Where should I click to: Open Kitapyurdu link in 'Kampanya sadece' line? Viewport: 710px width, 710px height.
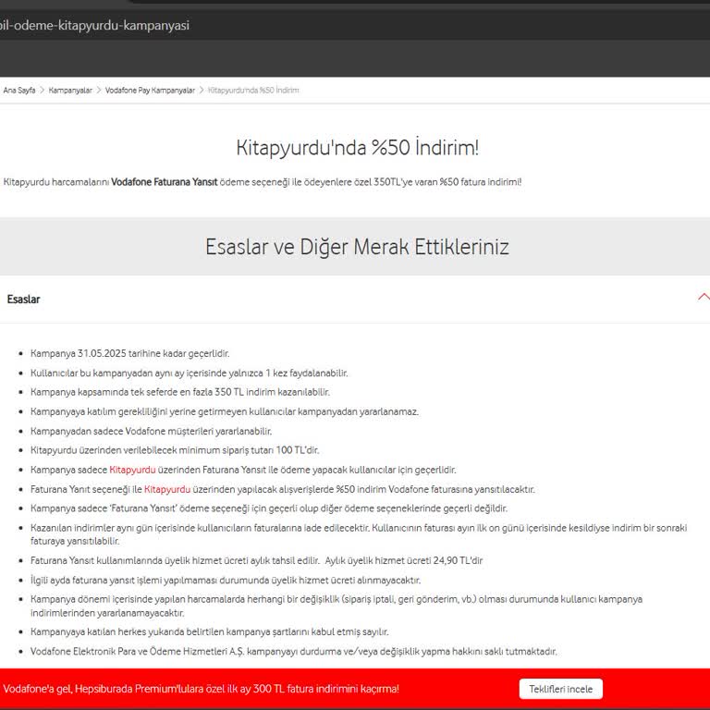[132, 470]
